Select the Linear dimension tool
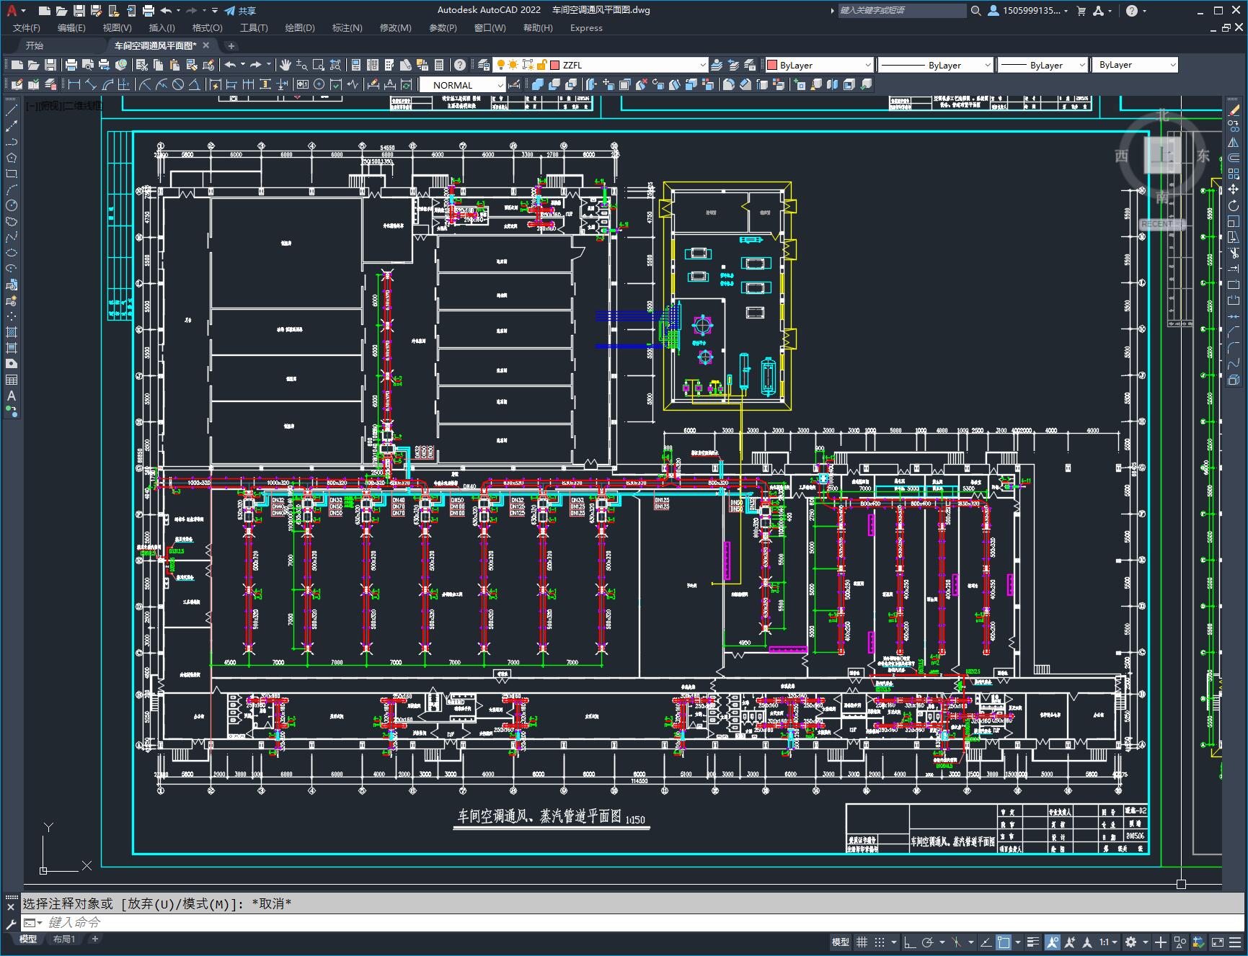 (73, 84)
